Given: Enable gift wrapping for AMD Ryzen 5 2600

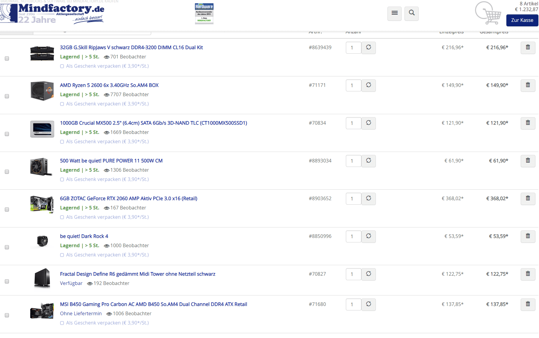Looking at the screenshot, I should 62,104.
